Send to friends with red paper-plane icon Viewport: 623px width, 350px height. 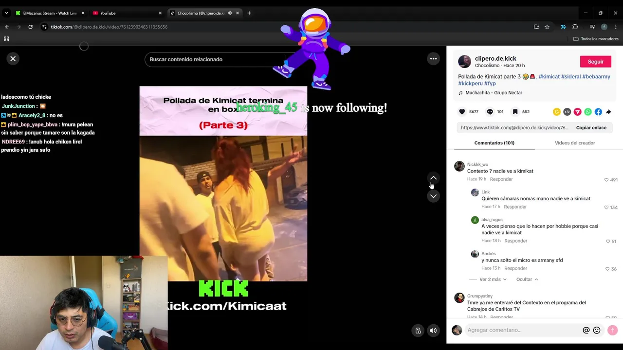[x=577, y=112]
